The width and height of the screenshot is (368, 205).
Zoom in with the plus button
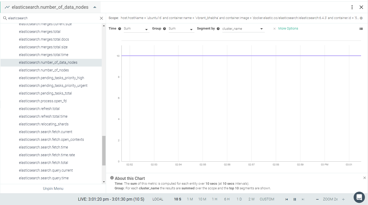[x=343, y=199]
